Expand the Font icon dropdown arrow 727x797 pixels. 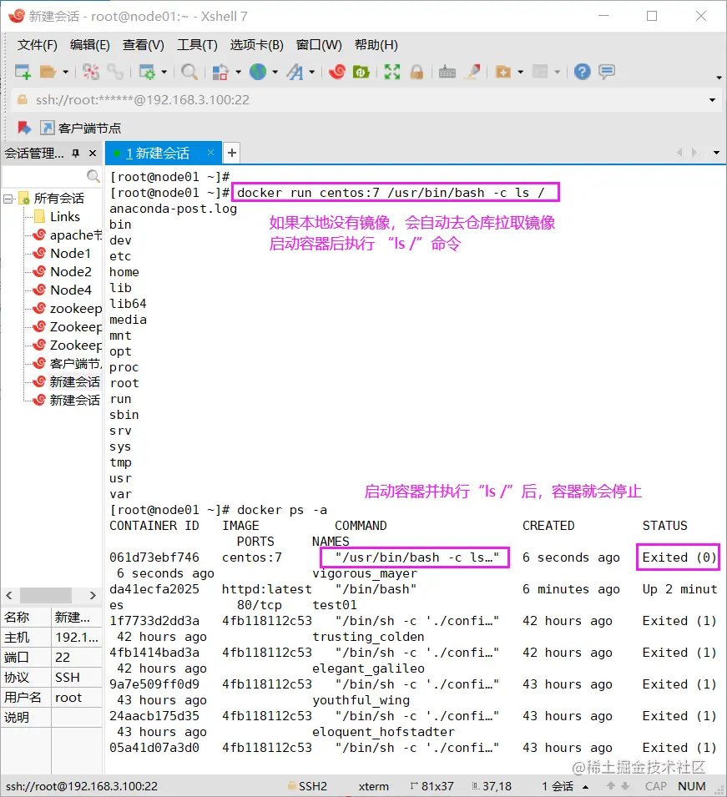[x=311, y=72]
